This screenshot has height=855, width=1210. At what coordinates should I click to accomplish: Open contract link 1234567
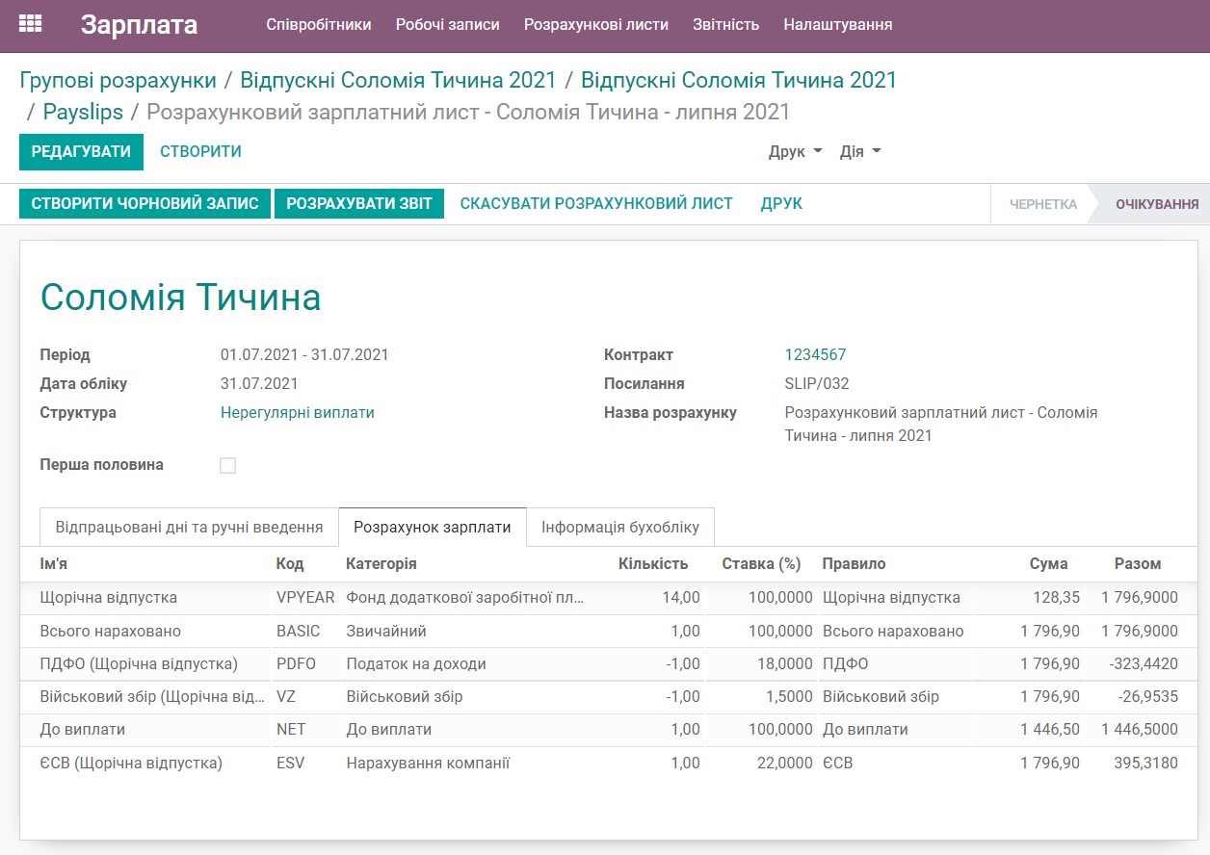click(815, 354)
